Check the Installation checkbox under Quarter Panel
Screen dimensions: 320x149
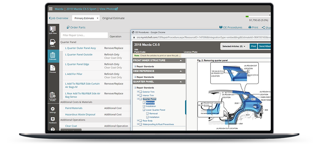click(x=144, y=106)
